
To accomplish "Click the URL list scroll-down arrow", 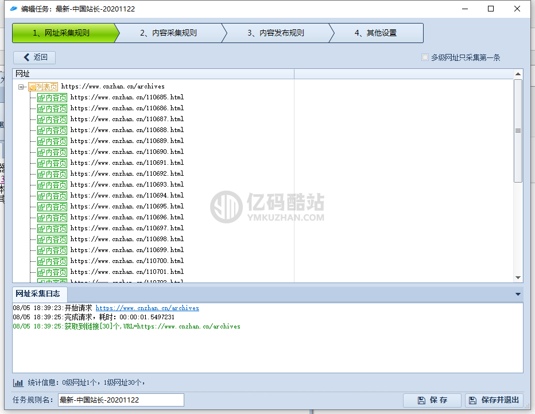I will coord(518,278).
